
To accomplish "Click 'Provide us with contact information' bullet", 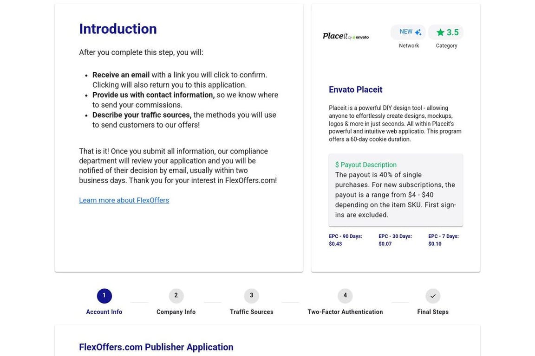I will click(185, 100).
